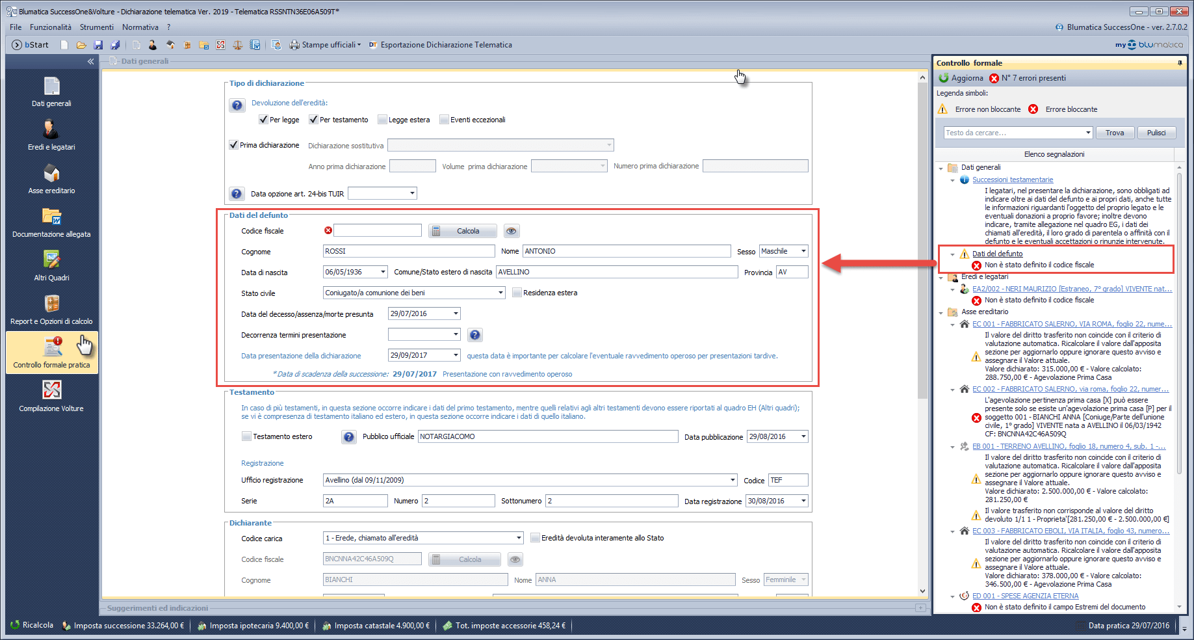Open the File menu
The image size is (1194, 640).
(x=16, y=27)
